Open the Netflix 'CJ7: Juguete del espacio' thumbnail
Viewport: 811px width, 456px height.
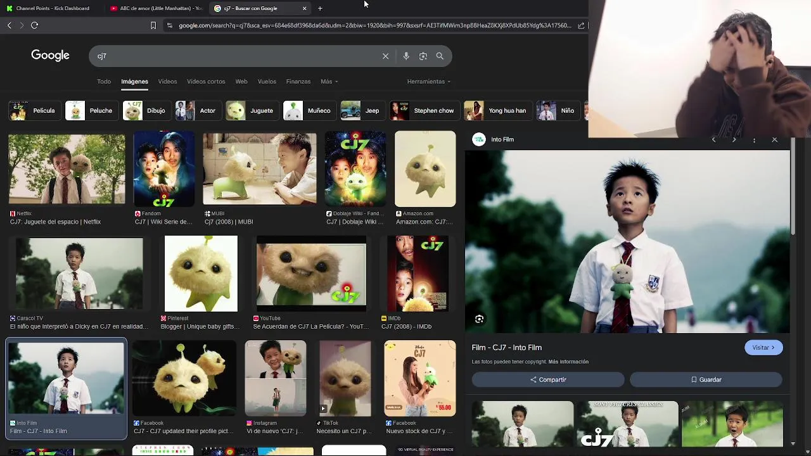(x=67, y=170)
